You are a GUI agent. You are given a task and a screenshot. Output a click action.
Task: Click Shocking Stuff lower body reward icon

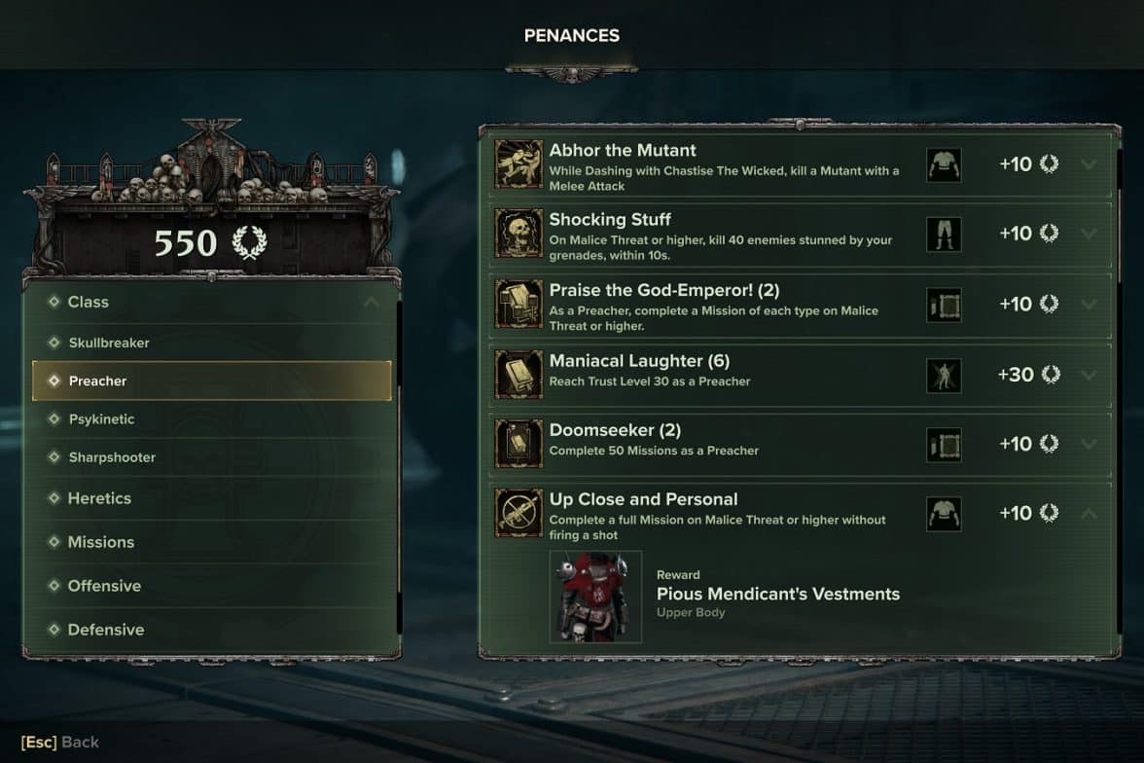(944, 235)
